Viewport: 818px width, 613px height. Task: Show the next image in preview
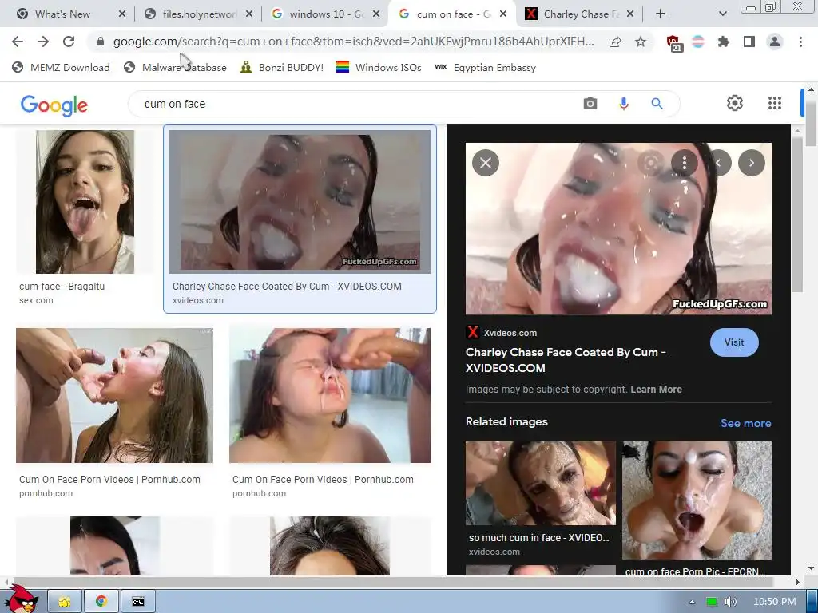[x=752, y=163]
